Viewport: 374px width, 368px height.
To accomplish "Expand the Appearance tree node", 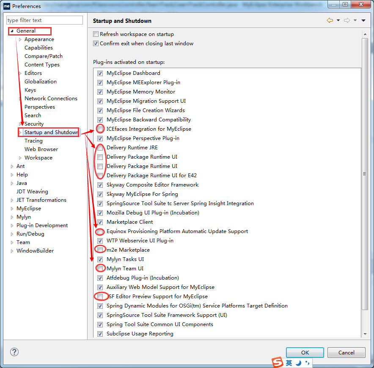I will pyautogui.click(x=20, y=39).
